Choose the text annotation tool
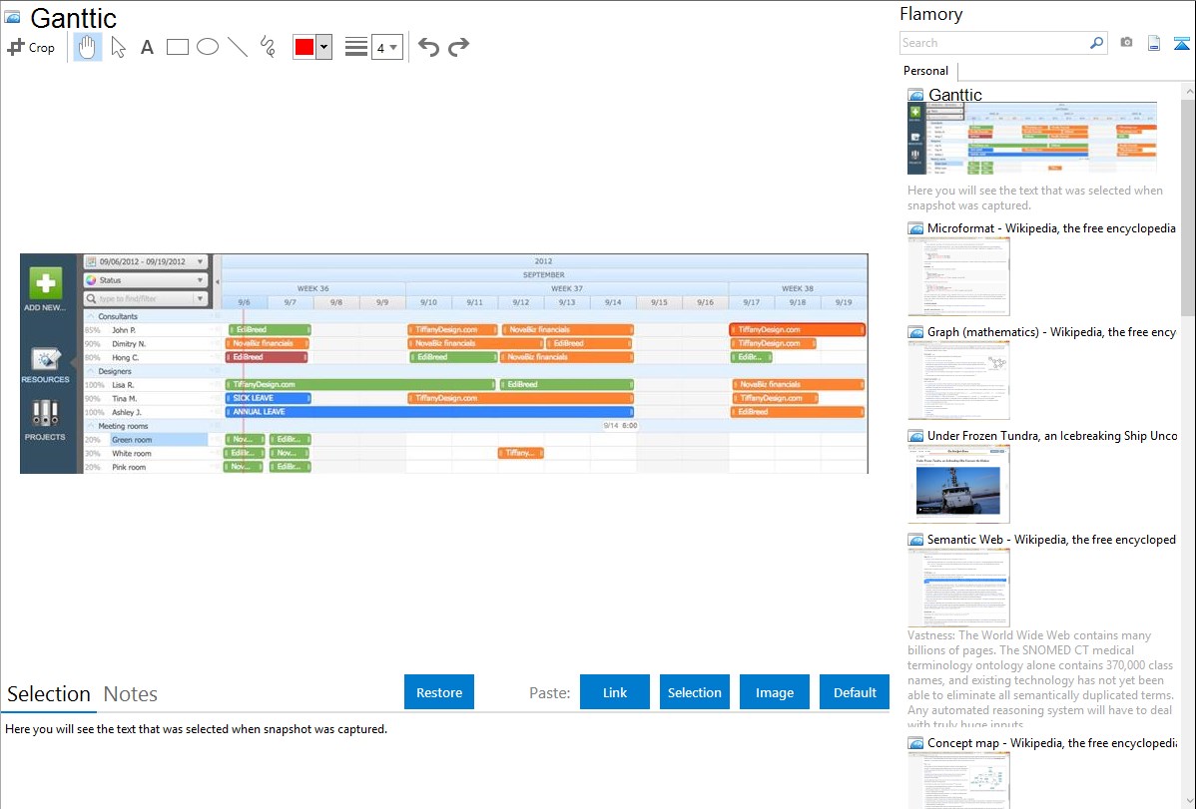 click(x=147, y=47)
